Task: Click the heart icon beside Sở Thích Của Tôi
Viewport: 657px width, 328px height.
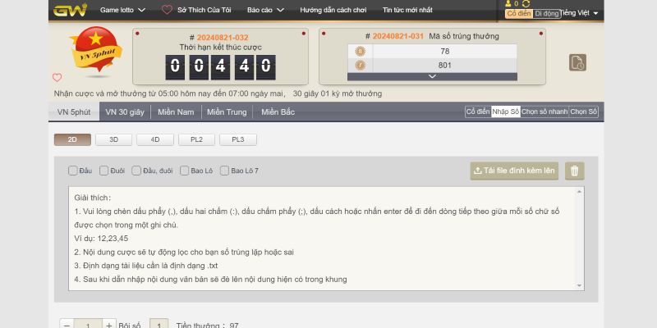Action: 167,10
